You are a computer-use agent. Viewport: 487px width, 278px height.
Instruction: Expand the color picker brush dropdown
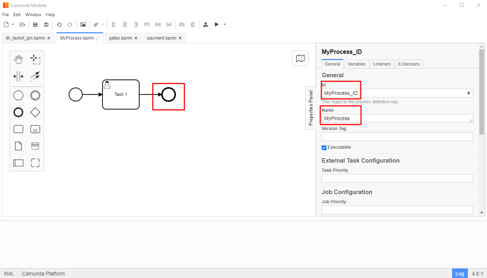click(x=102, y=25)
